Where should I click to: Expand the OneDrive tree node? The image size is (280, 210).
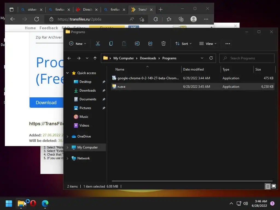click(x=68, y=136)
